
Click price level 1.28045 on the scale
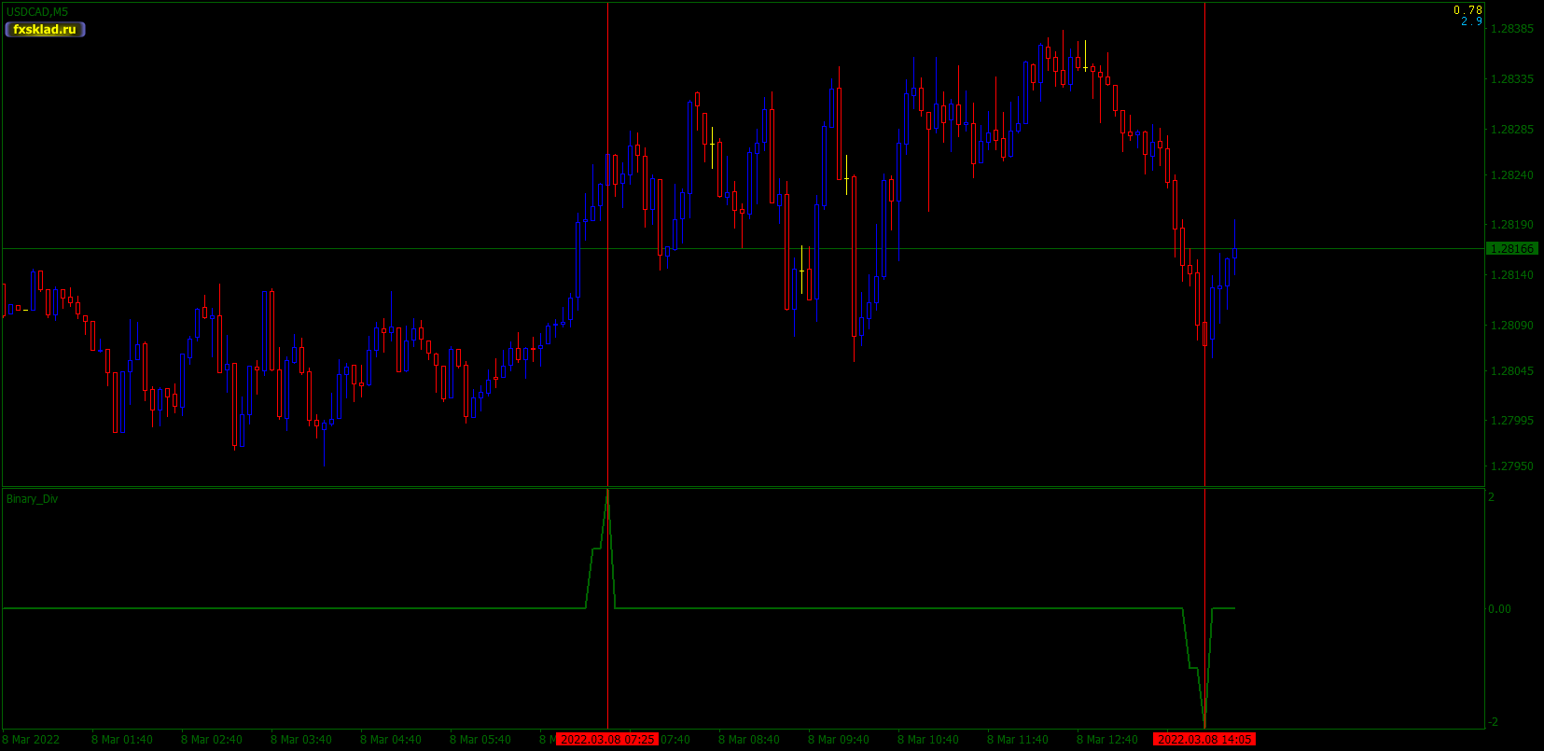pyautogui.click(x=1512, y=371)
